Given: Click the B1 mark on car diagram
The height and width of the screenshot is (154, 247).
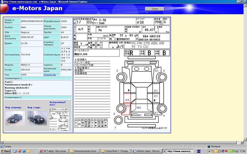Looking at the screenshot, I should (156, 91).
